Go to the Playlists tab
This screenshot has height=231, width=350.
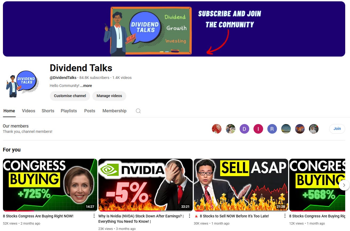69,111
